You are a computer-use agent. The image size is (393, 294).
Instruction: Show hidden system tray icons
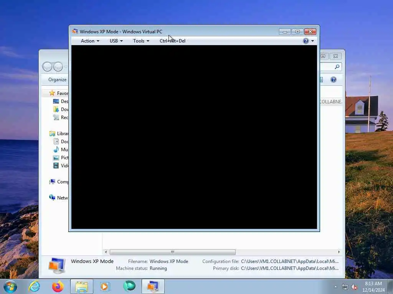(335, 287)
